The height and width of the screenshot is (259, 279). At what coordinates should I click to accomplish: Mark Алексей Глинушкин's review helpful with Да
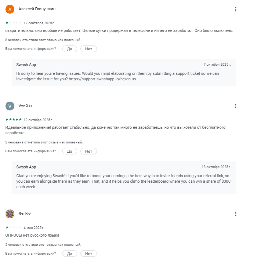pos(69,49)
